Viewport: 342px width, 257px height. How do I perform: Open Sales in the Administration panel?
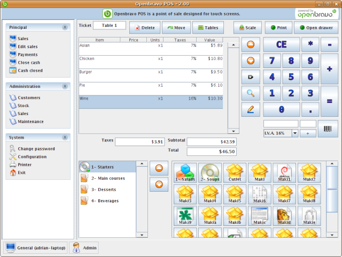click(x=19, y=114)
